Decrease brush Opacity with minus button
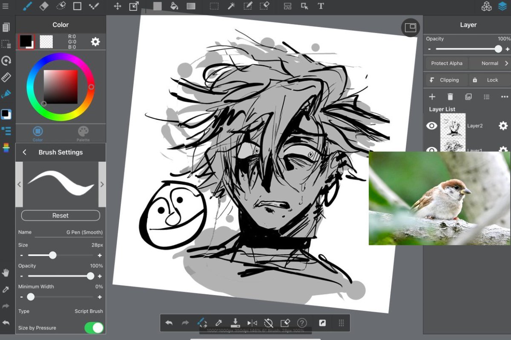511x340 pixels. [x=21, y=276]
